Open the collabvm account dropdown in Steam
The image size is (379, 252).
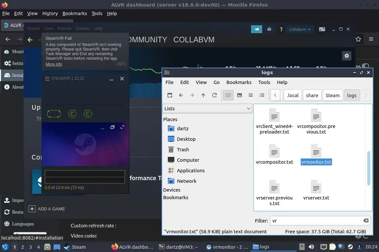300,30
